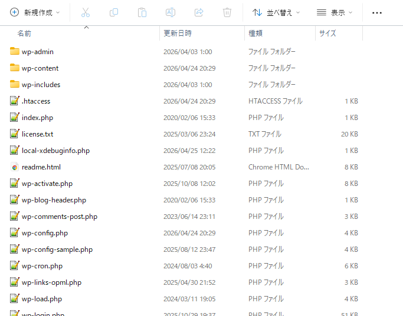
Task: Select the .htaccess file row
Action: tap(36, 101)
